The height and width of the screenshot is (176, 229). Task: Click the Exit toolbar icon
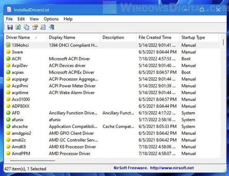pyautogui.click(x=52, y=27)
